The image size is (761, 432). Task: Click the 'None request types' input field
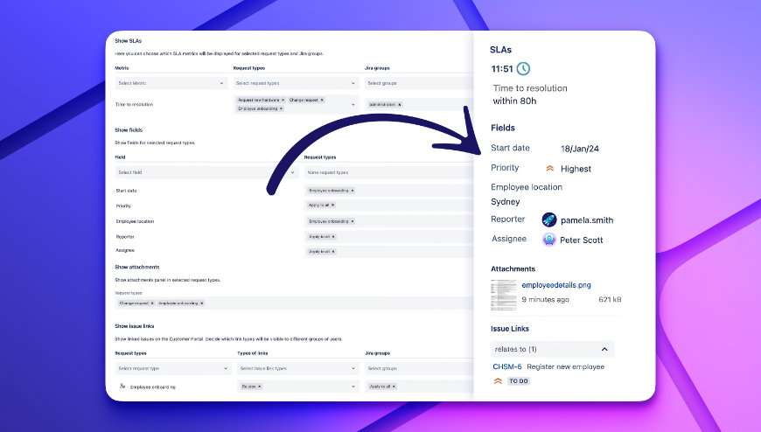coord(389,172)
